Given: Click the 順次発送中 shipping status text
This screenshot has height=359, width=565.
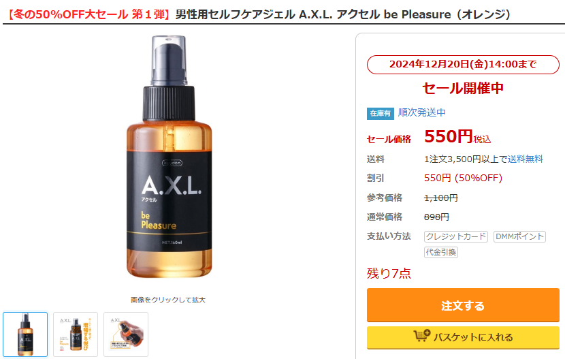Looking at the screenshot, I should (421, 112).
